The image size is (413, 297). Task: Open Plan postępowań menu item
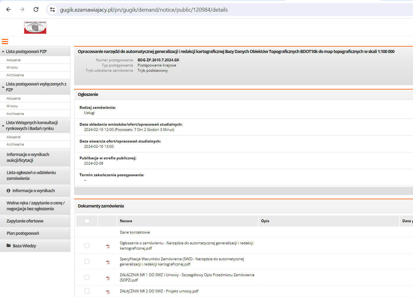tap(23, 233)
